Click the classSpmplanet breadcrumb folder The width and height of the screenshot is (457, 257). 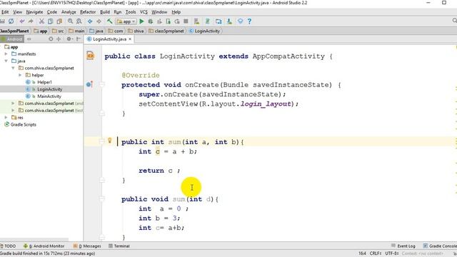(x=166, y=31)
